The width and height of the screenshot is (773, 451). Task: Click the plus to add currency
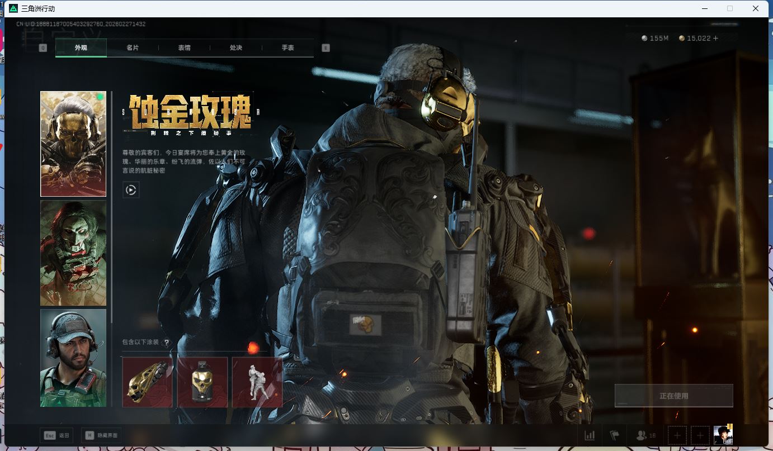[715, 38]
